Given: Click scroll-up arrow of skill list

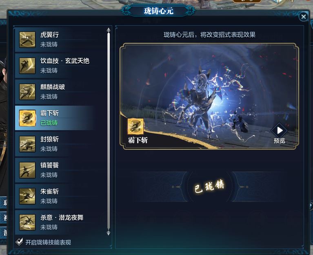Looking at the screenshot, I should click(109, 30).
